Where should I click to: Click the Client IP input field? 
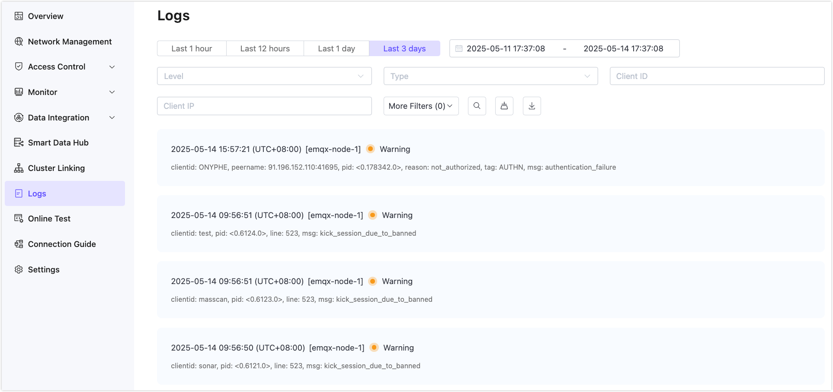pyautogui.click(x=264, y=106)
